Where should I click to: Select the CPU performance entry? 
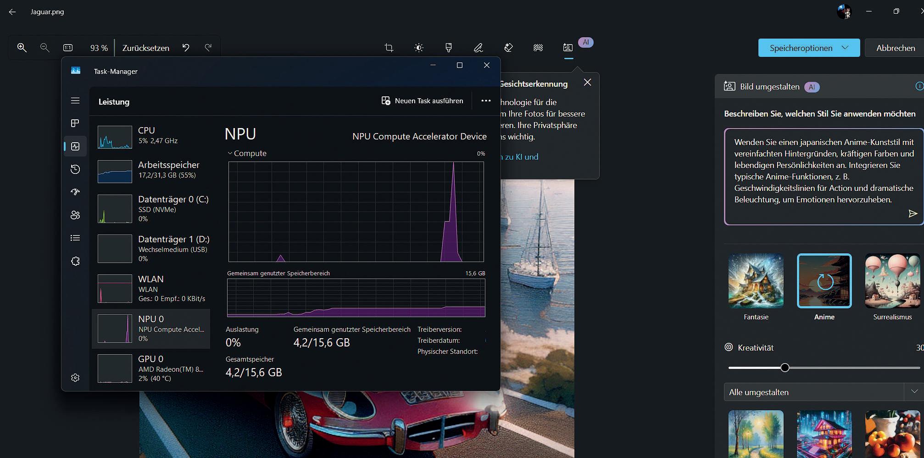[151, 136]
